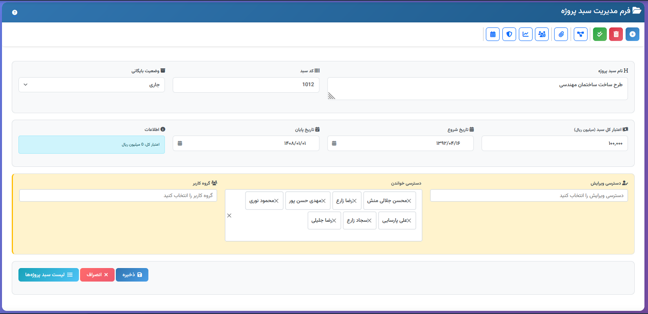648x314 pixels.
Task: Open the hierarchy structure toolbar icon
Action: coord(580,34)
